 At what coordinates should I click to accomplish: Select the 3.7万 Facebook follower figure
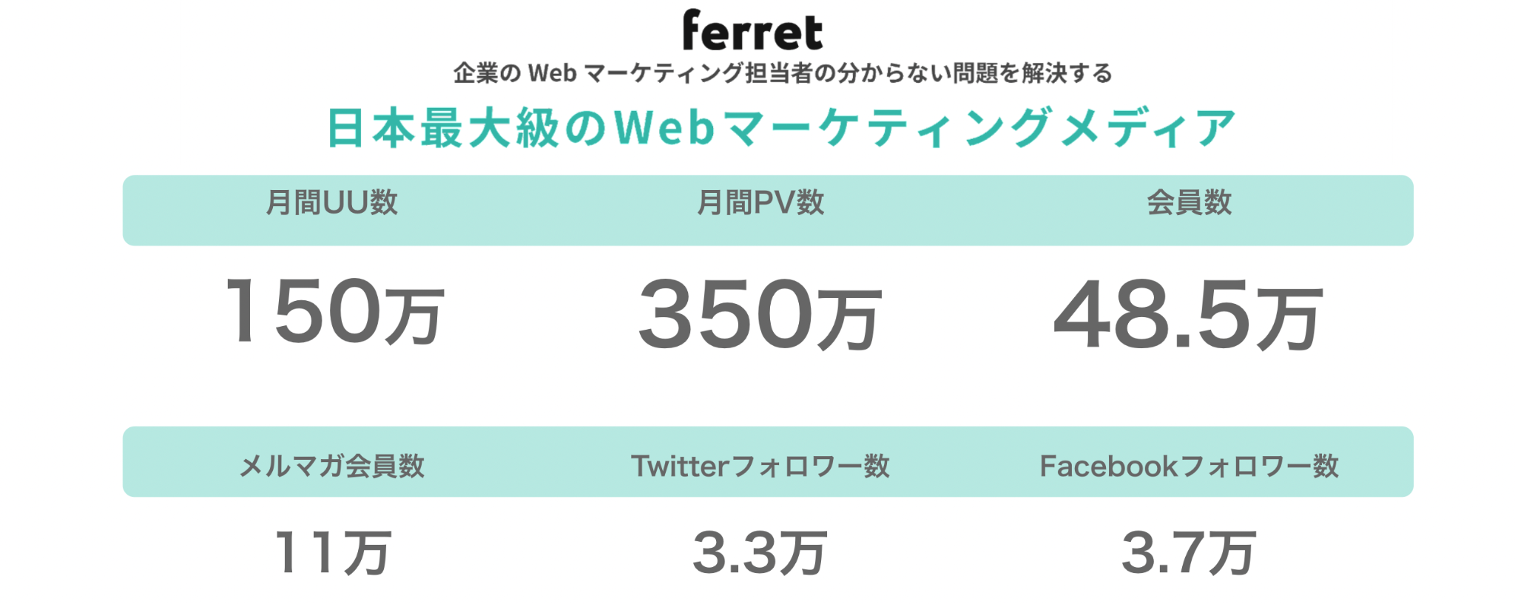pos(1189,552)
